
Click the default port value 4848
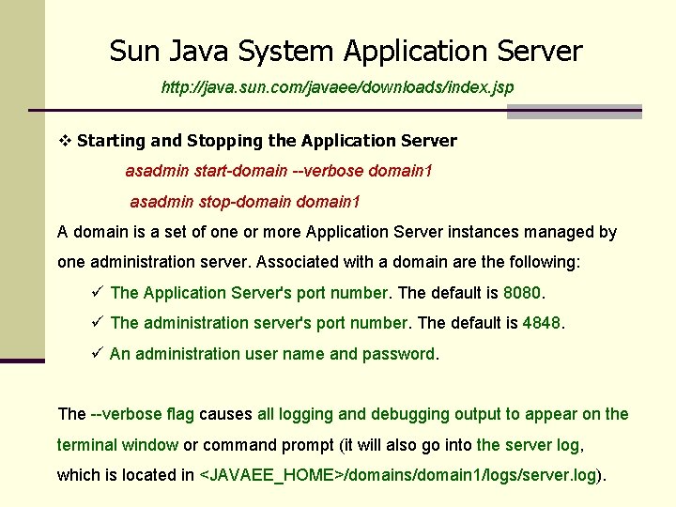[x=541, y=323]
